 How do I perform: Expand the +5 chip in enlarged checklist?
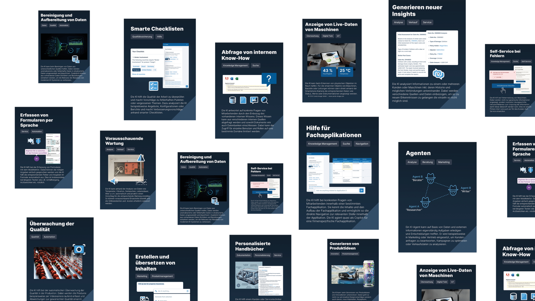[x=155, y=70]
